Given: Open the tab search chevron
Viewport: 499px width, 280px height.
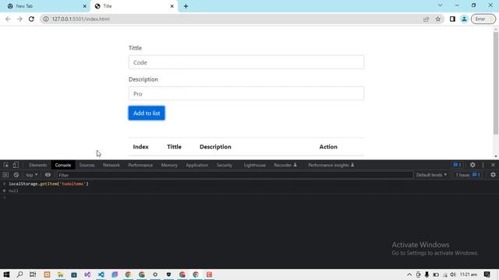Looking at the screenshot, I should (440, 5).
